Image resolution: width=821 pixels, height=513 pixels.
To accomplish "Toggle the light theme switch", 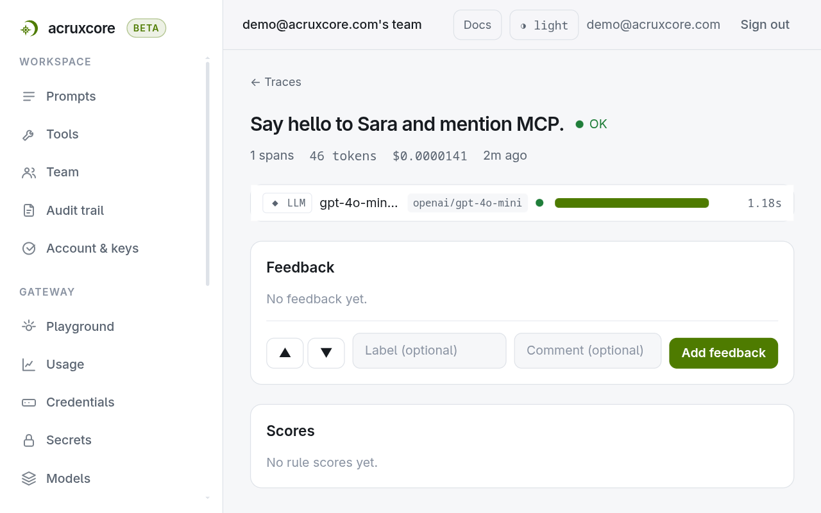I will (544, 25).
